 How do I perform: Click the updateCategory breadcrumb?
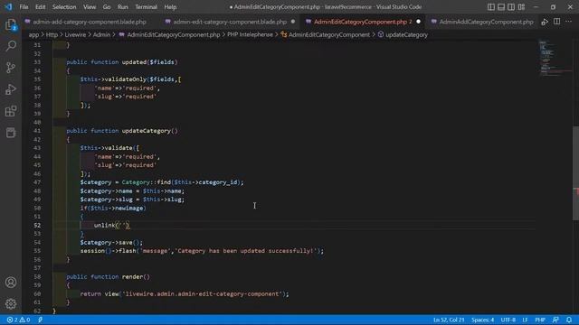pos(403,34)
